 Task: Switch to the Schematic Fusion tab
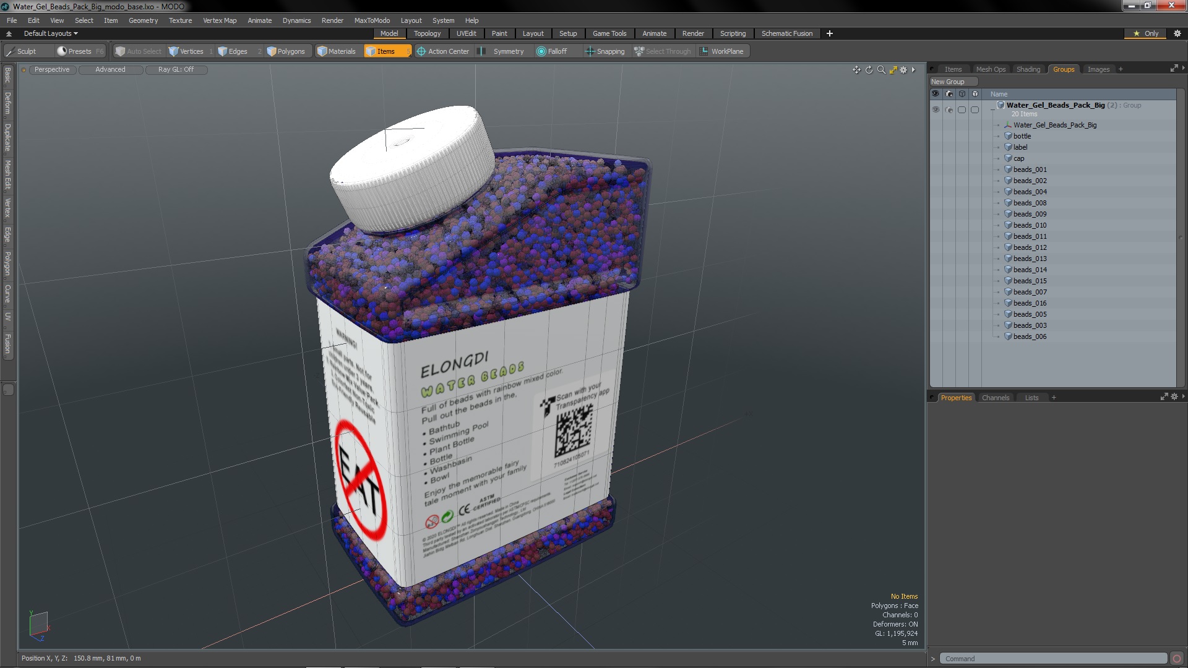tap(786, 33)
